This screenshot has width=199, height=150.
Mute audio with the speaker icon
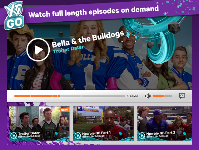[148, 96]
